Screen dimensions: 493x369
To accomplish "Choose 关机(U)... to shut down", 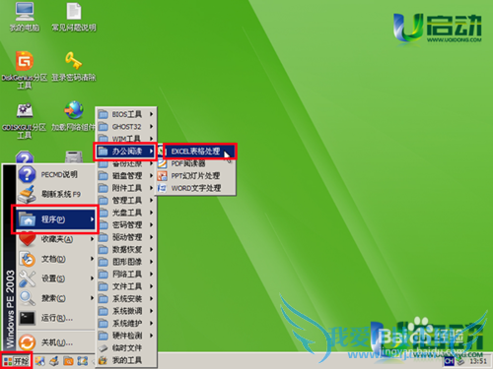I will click(x=56, y=342).
